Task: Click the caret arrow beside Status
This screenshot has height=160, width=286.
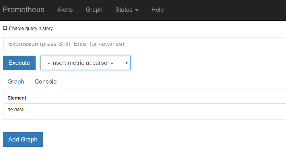Action: point(137,10)
